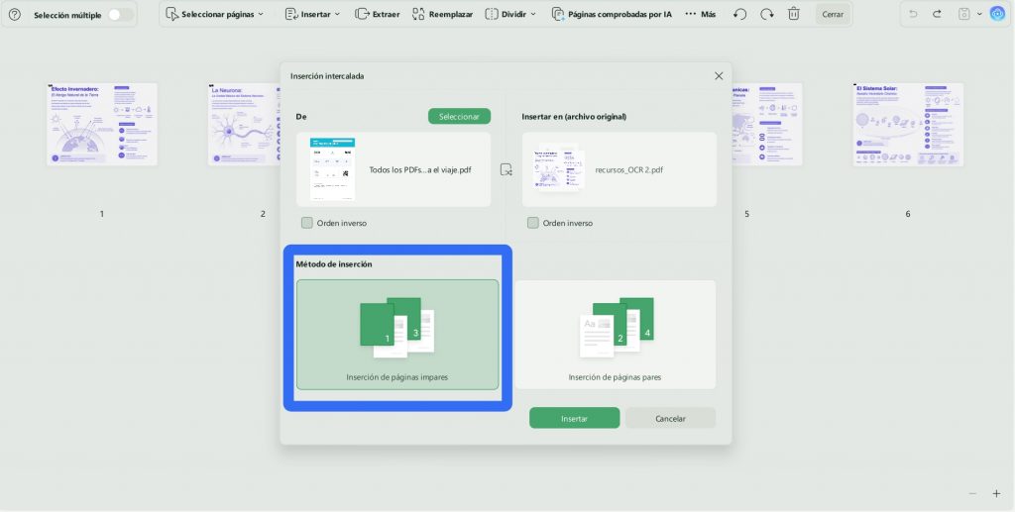Screen dimensions: 1015x512
Task: Toggle the Selección múltiple switch
Action: [x=119, y=14]
